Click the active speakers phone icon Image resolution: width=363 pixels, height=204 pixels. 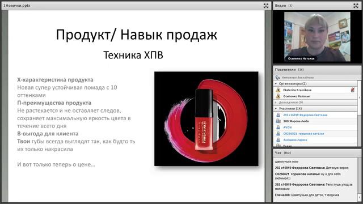click(x=277, y=78)
